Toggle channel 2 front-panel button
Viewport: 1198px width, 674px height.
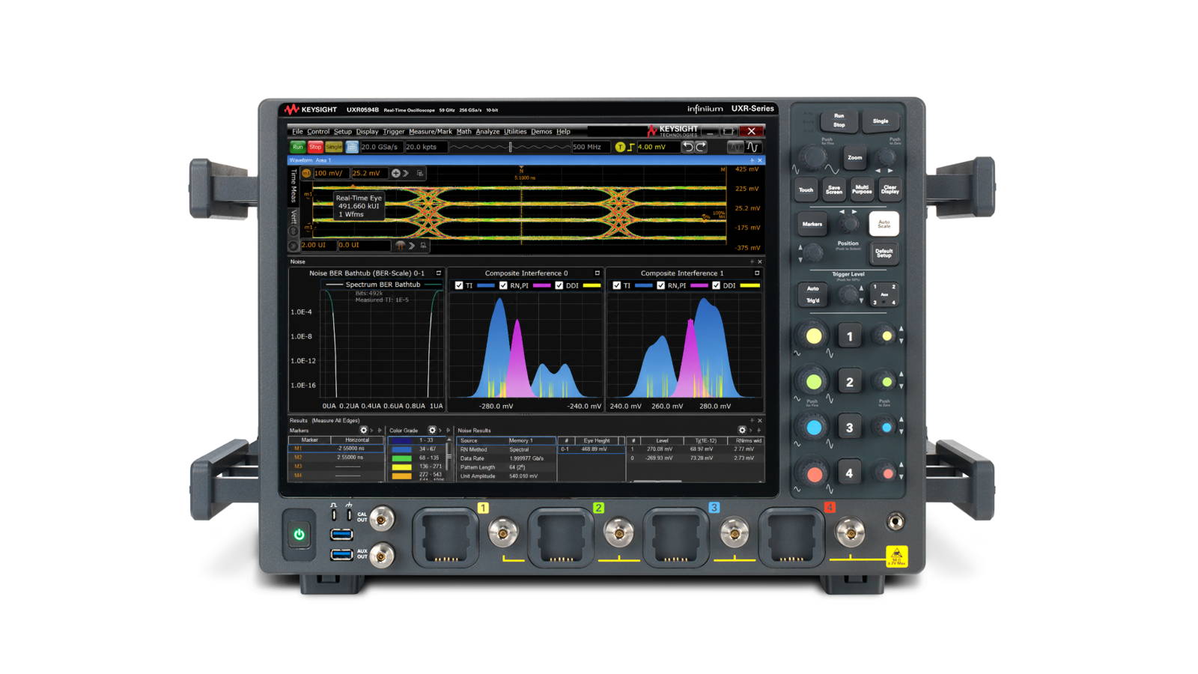click(x=849, y=383)
